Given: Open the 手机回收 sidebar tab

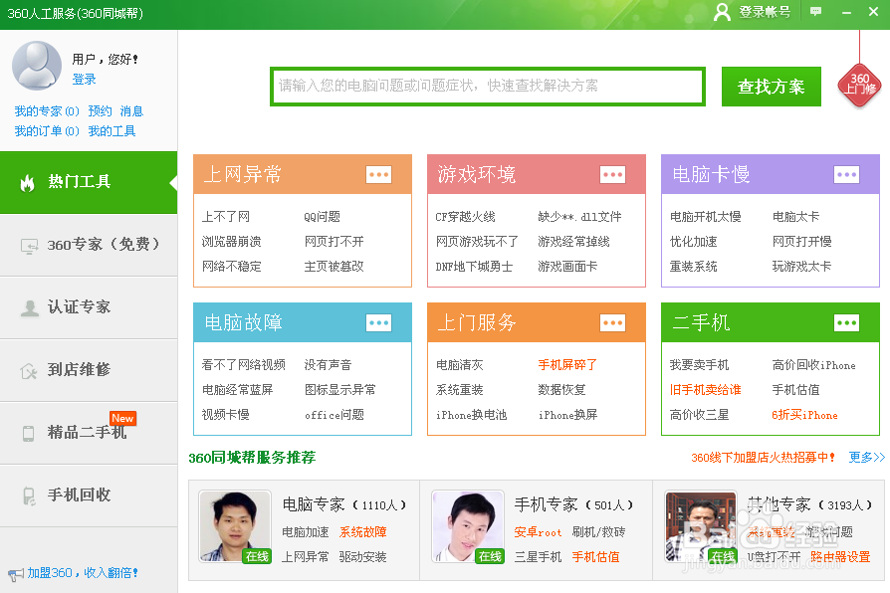Looking at the screenshot, I should click(89, 495).
